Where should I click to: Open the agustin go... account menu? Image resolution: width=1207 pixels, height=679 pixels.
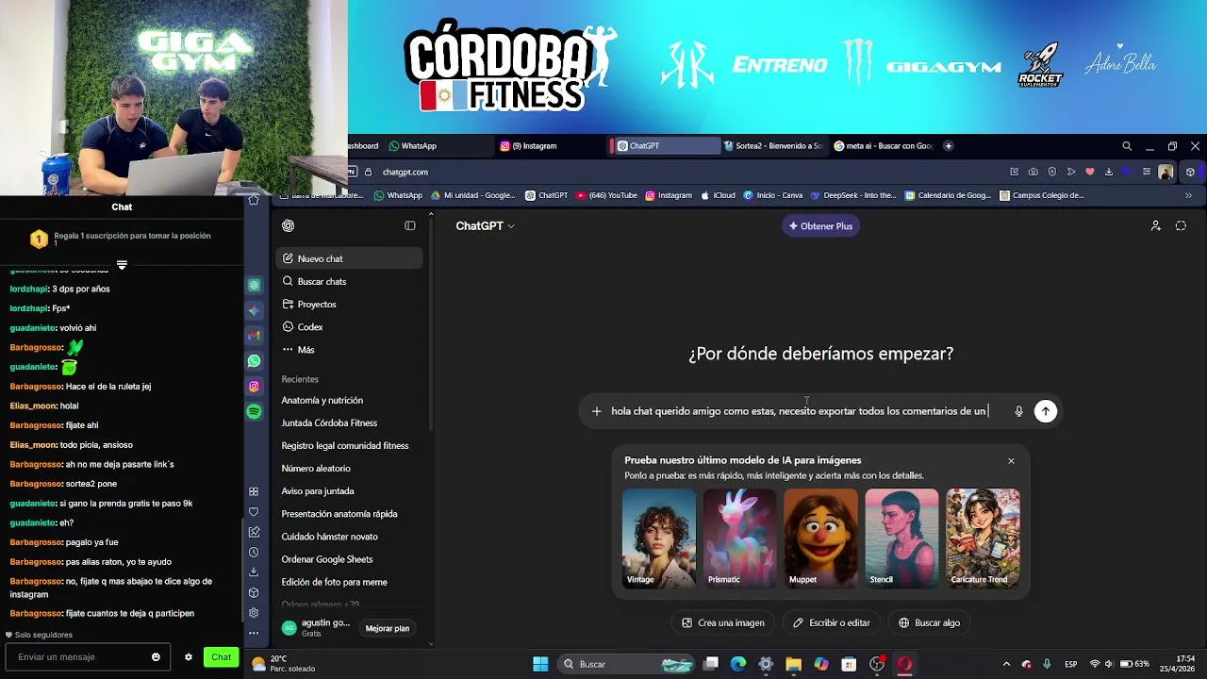click(317, 628)
